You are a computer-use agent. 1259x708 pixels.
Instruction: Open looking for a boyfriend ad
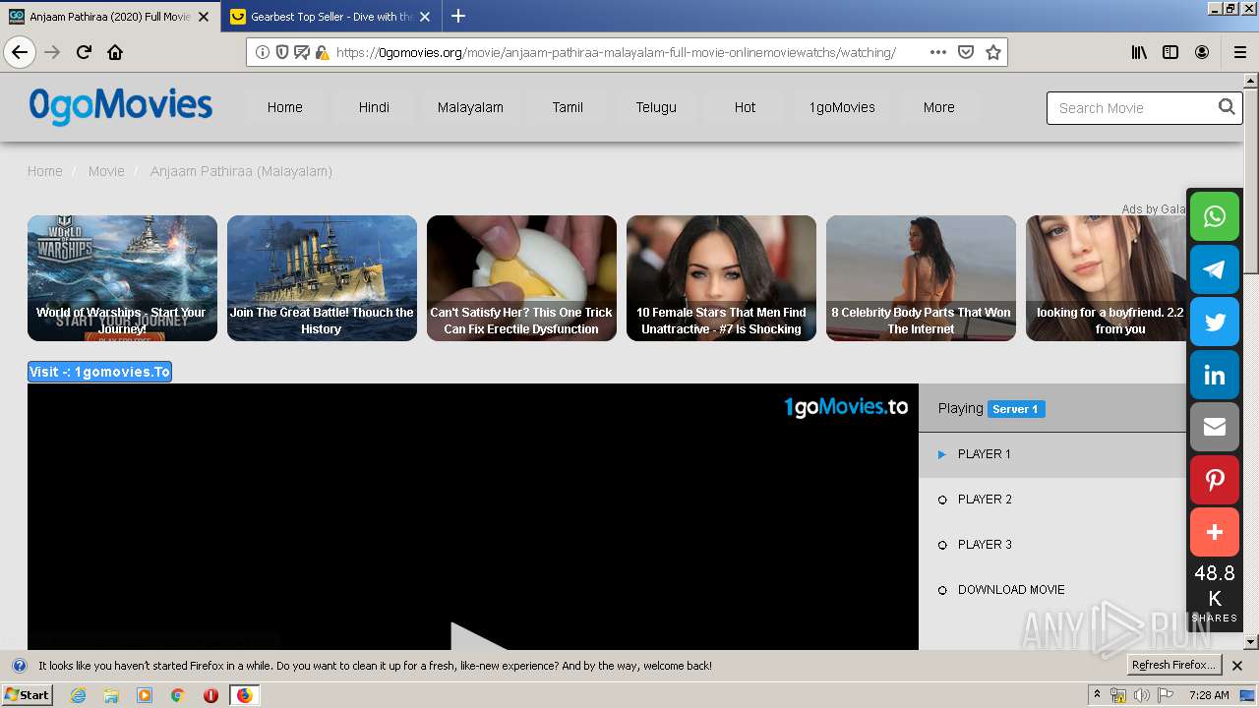1107,278
